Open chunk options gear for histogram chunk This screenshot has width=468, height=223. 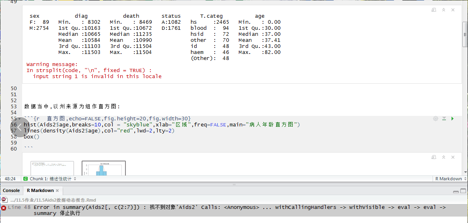click(435, 119)
